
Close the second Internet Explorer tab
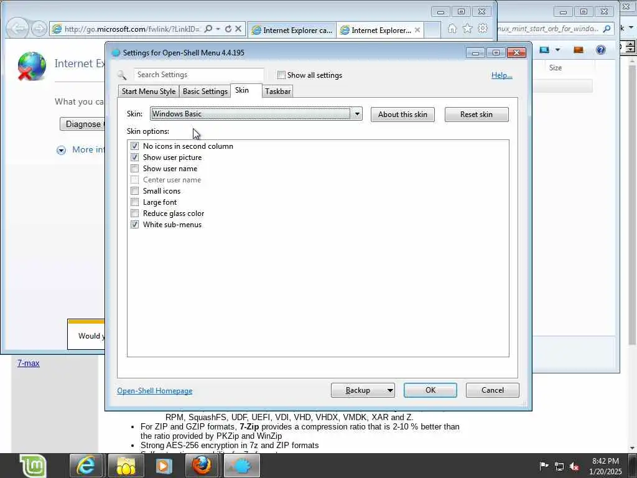click(x=417, y=30)
